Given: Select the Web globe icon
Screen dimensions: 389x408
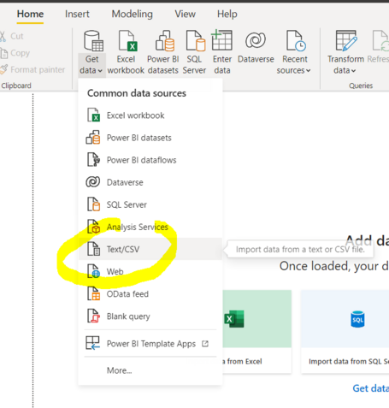Looking at the screenshot, I should [x=93, y=271].
